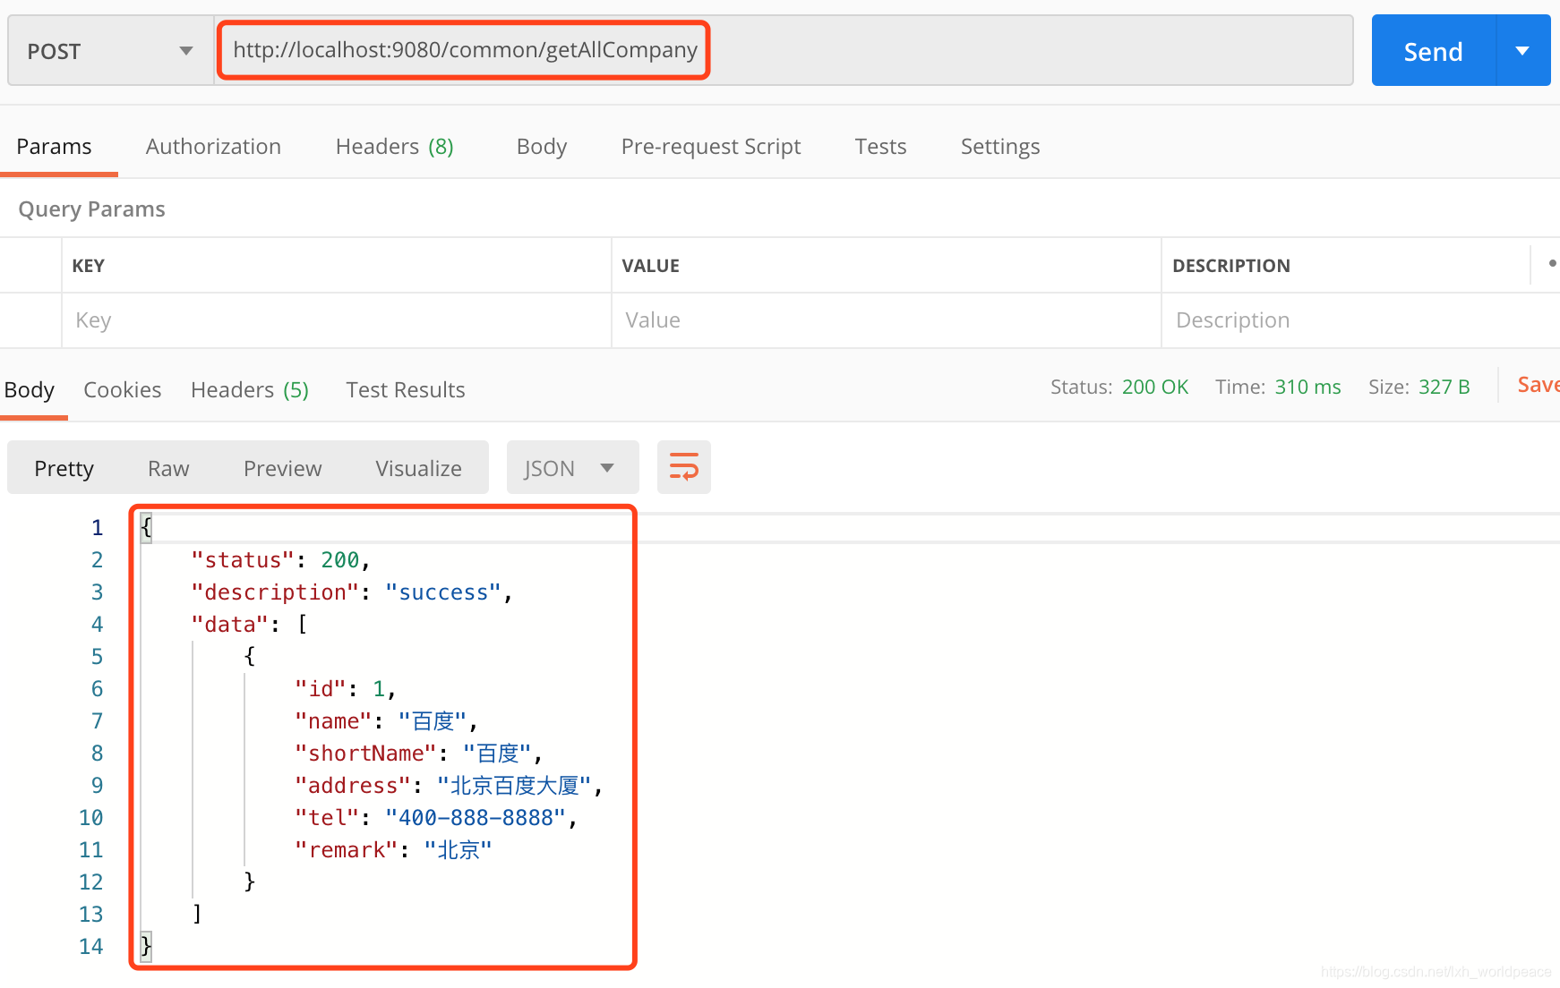Switch to the Params tab

(x=54, y=146)
